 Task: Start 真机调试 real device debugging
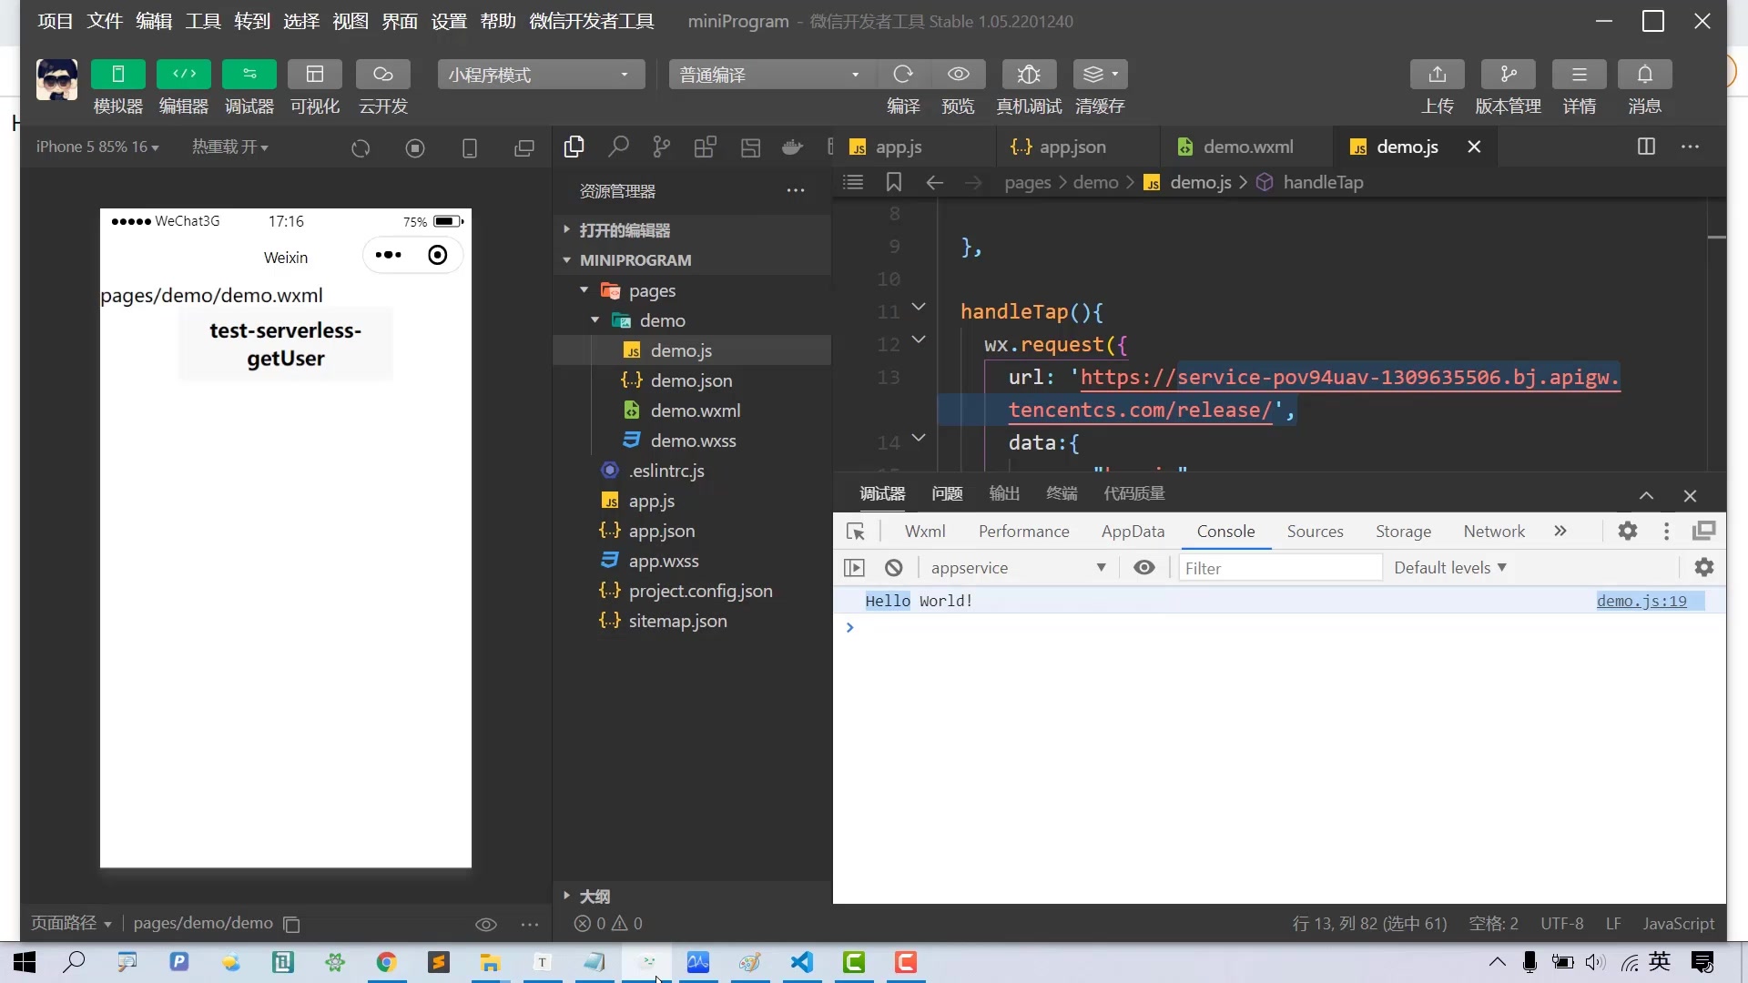(1029, 74)
